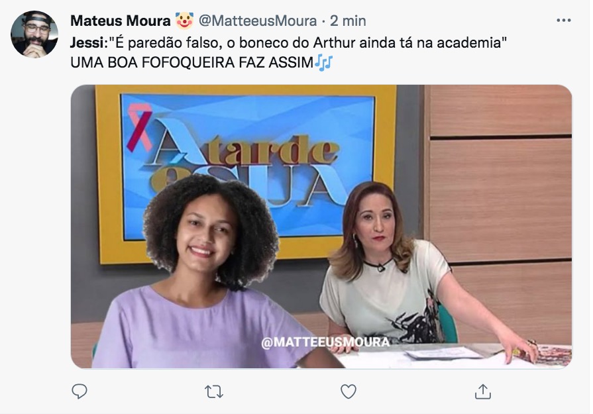Click the reply speech bubble icon
This screenshot has height=414, width=593.
tap(80, 391)
